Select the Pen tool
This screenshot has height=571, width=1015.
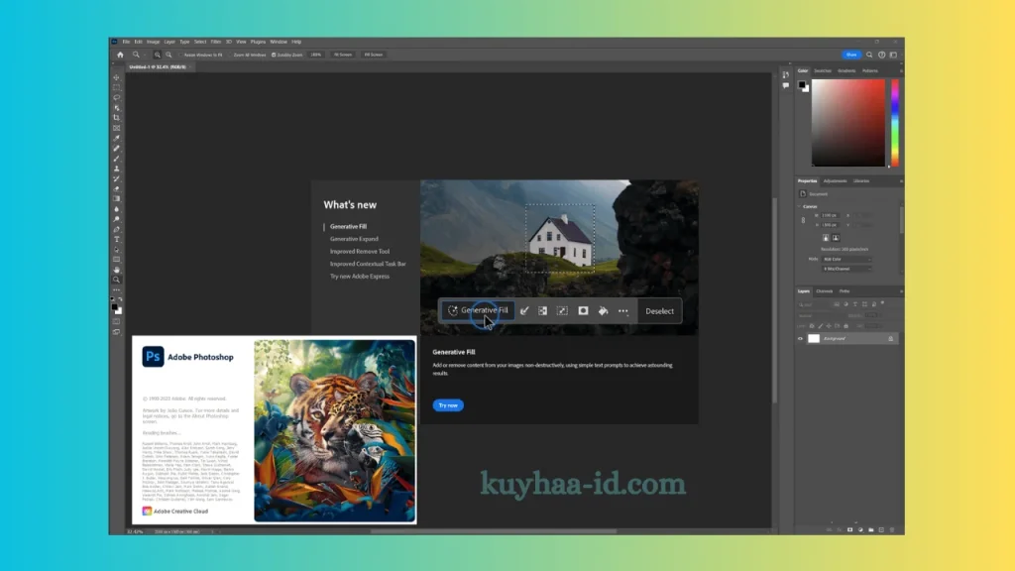coord(117,229)
